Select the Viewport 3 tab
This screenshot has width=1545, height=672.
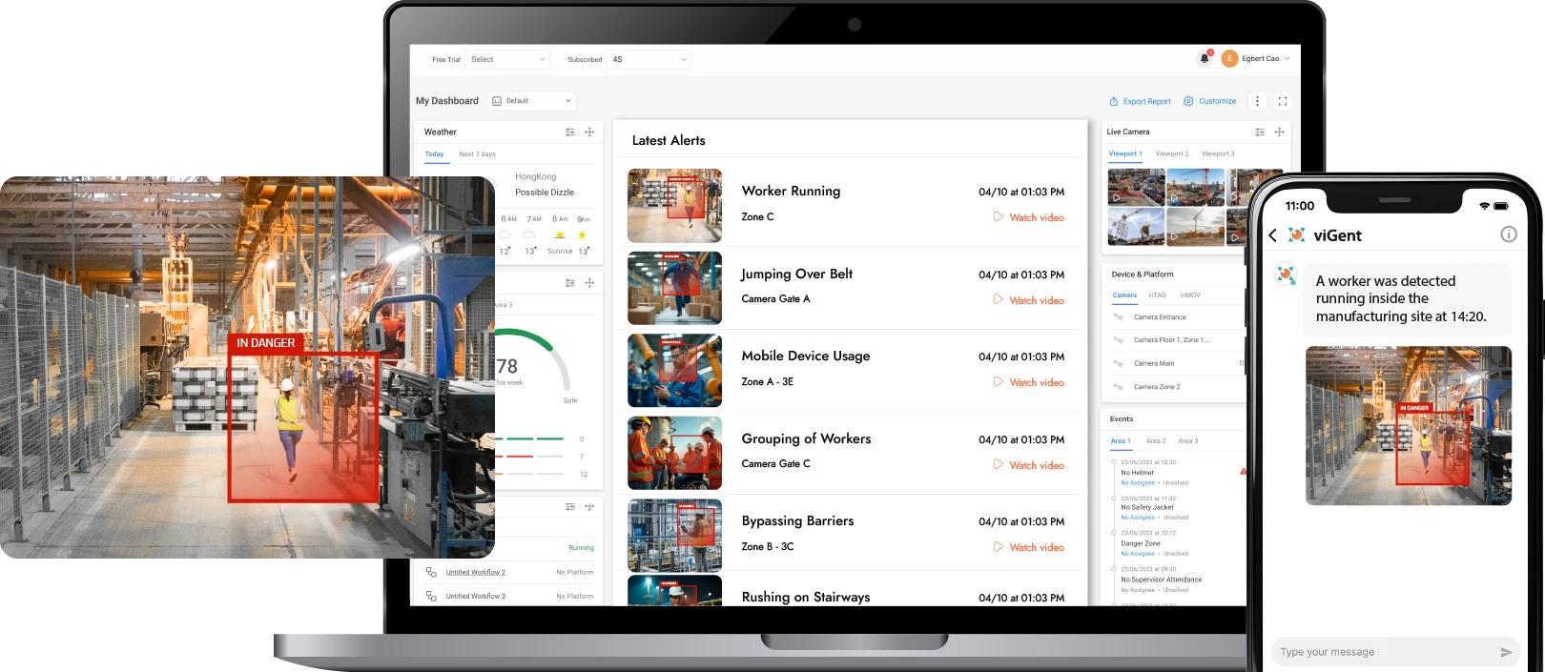coord(1218,153)
